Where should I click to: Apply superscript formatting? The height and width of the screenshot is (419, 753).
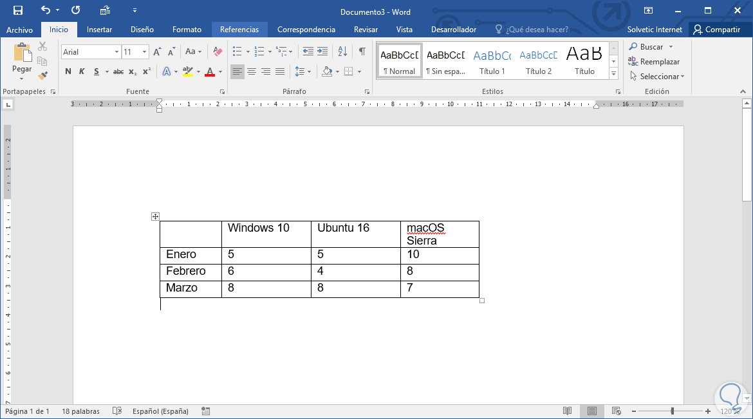point(147,71)
